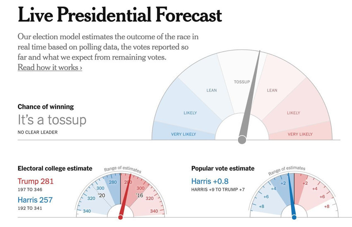This screenshot has width=352, height=227.
Task: Click the blue LEAN gauge segment
Action: (211, 90)
